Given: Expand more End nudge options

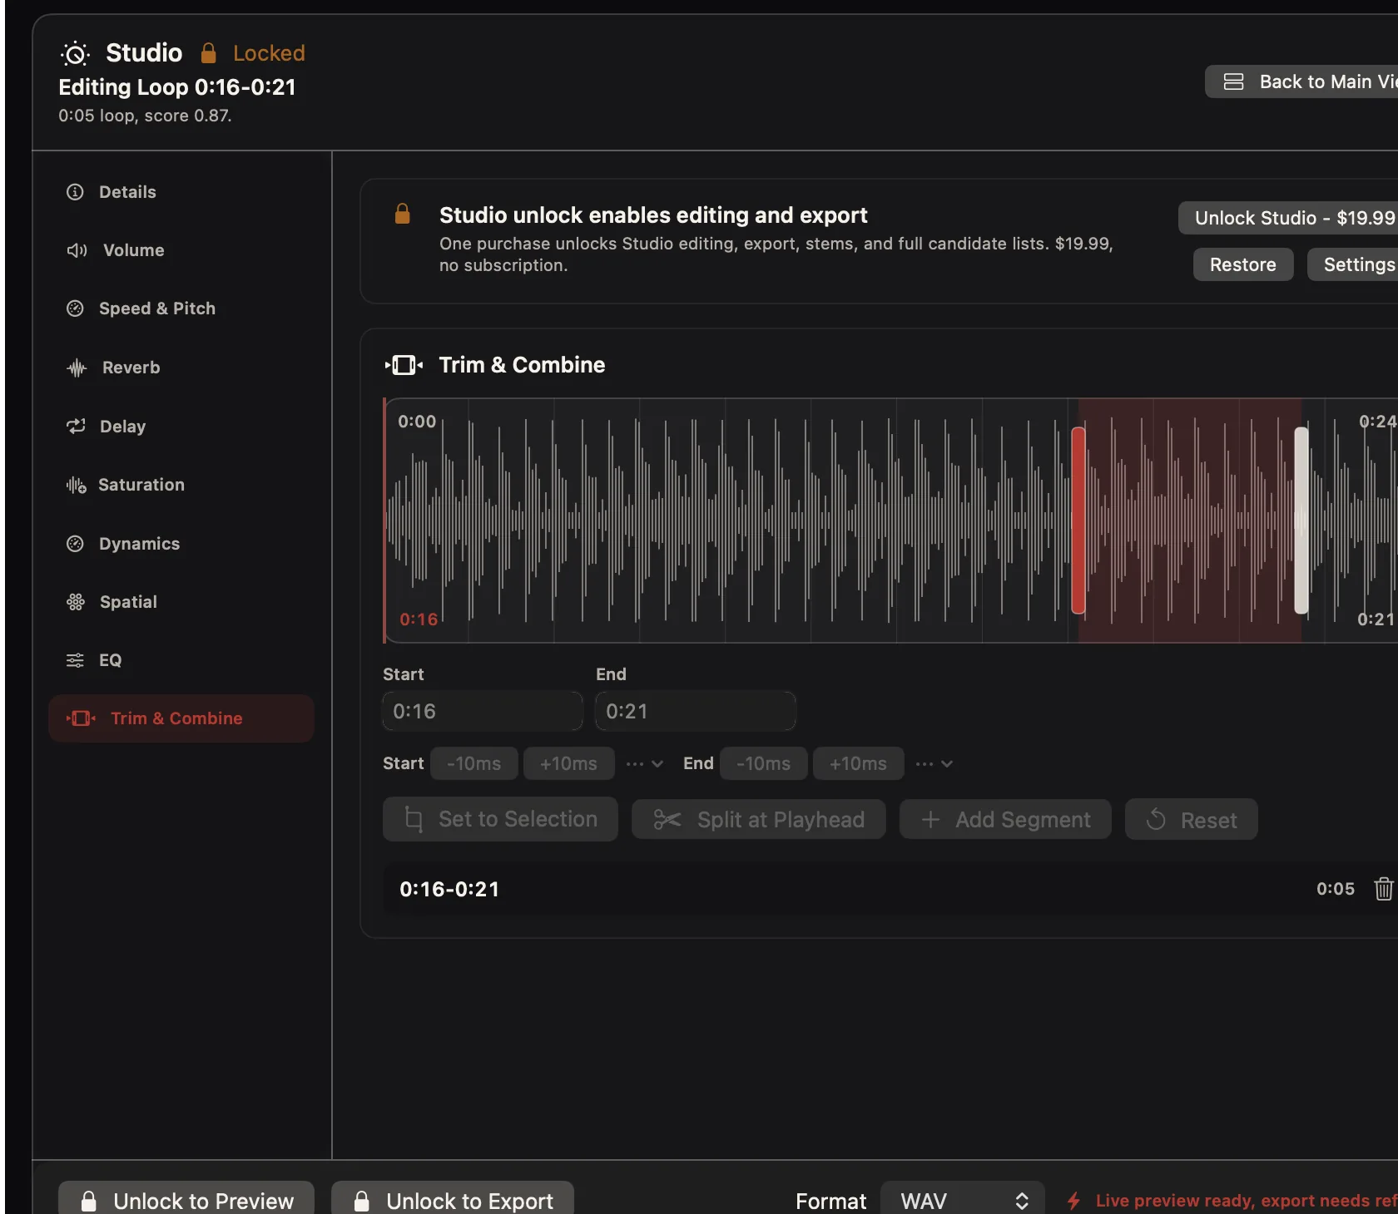Looking at the screenshot, I should (x=934, y=763).
